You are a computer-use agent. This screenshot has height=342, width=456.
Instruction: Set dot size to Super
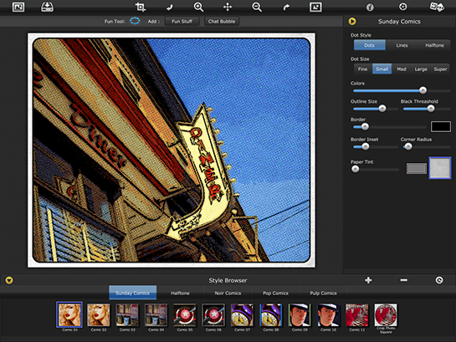(440, 69)
